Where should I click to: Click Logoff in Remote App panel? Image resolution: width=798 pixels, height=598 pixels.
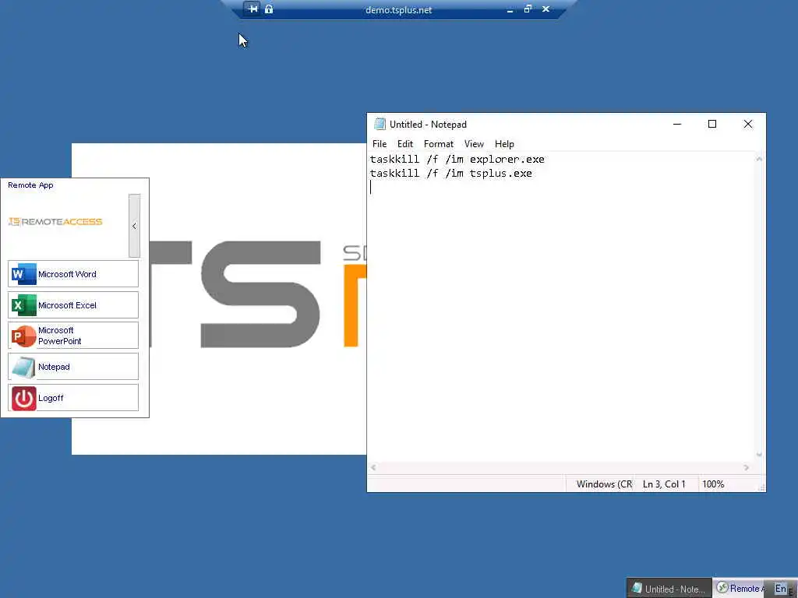click(x=72, y=398)
